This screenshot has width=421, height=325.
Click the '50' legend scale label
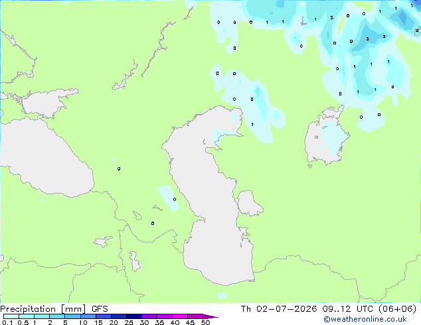pos(205,322)
